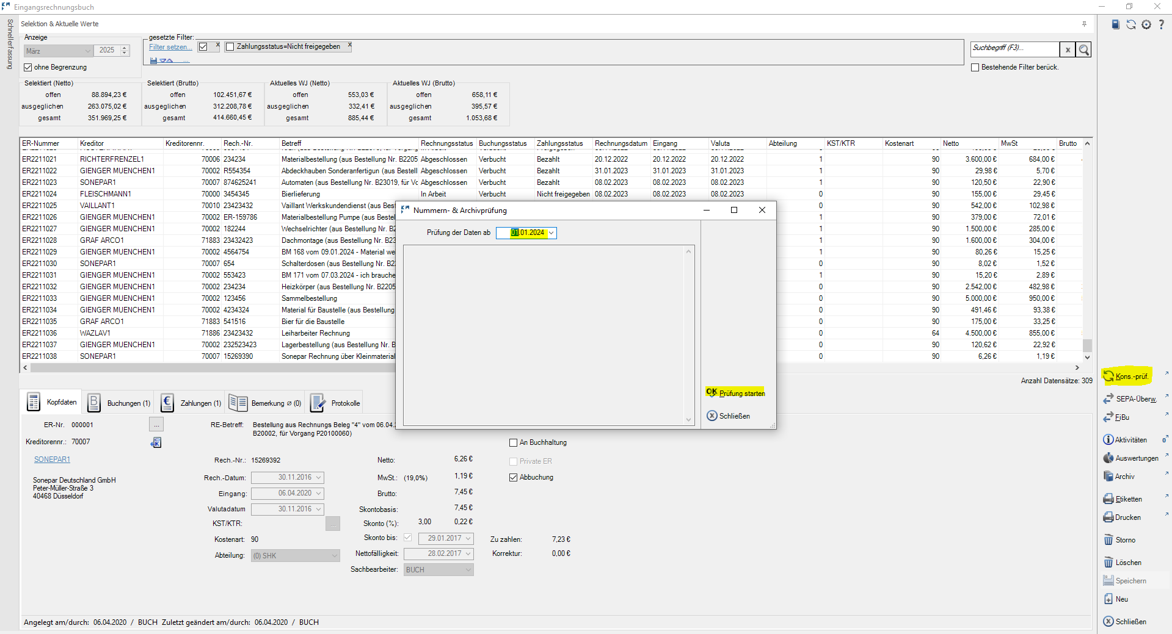Click the Etiketten printer icon
The width and height of the screenshot is (1172, 634).
click(x=1108, y=499)
